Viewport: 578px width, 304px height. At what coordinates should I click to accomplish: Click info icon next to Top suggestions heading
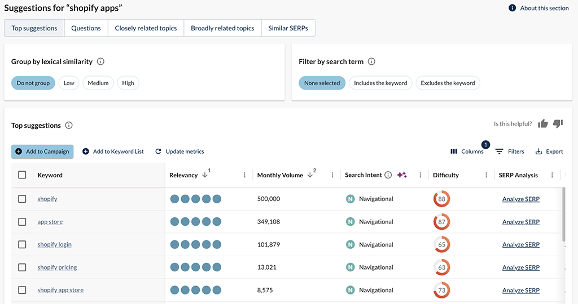[x=69, y=126]
